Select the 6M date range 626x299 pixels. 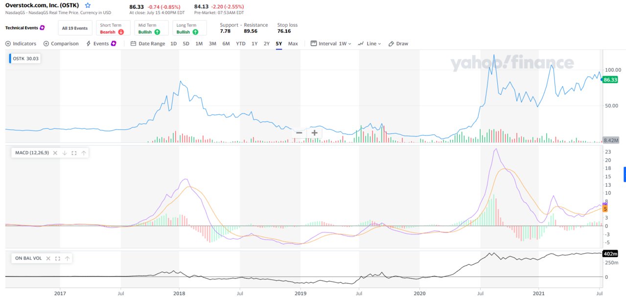coord(226,43)
